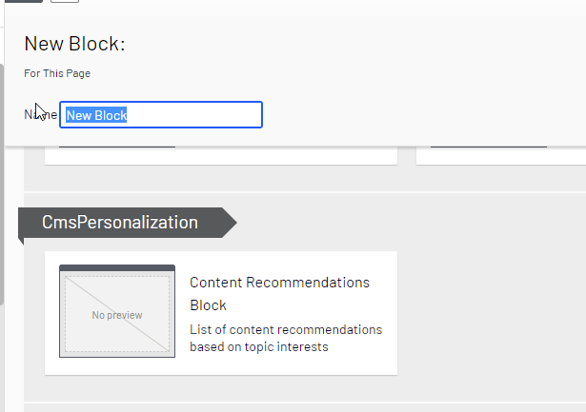The width and height of the screenshot is (586, 412).
Task: Click the white outlined button at top
Action: pyautogui.click(x=65, y=1)
